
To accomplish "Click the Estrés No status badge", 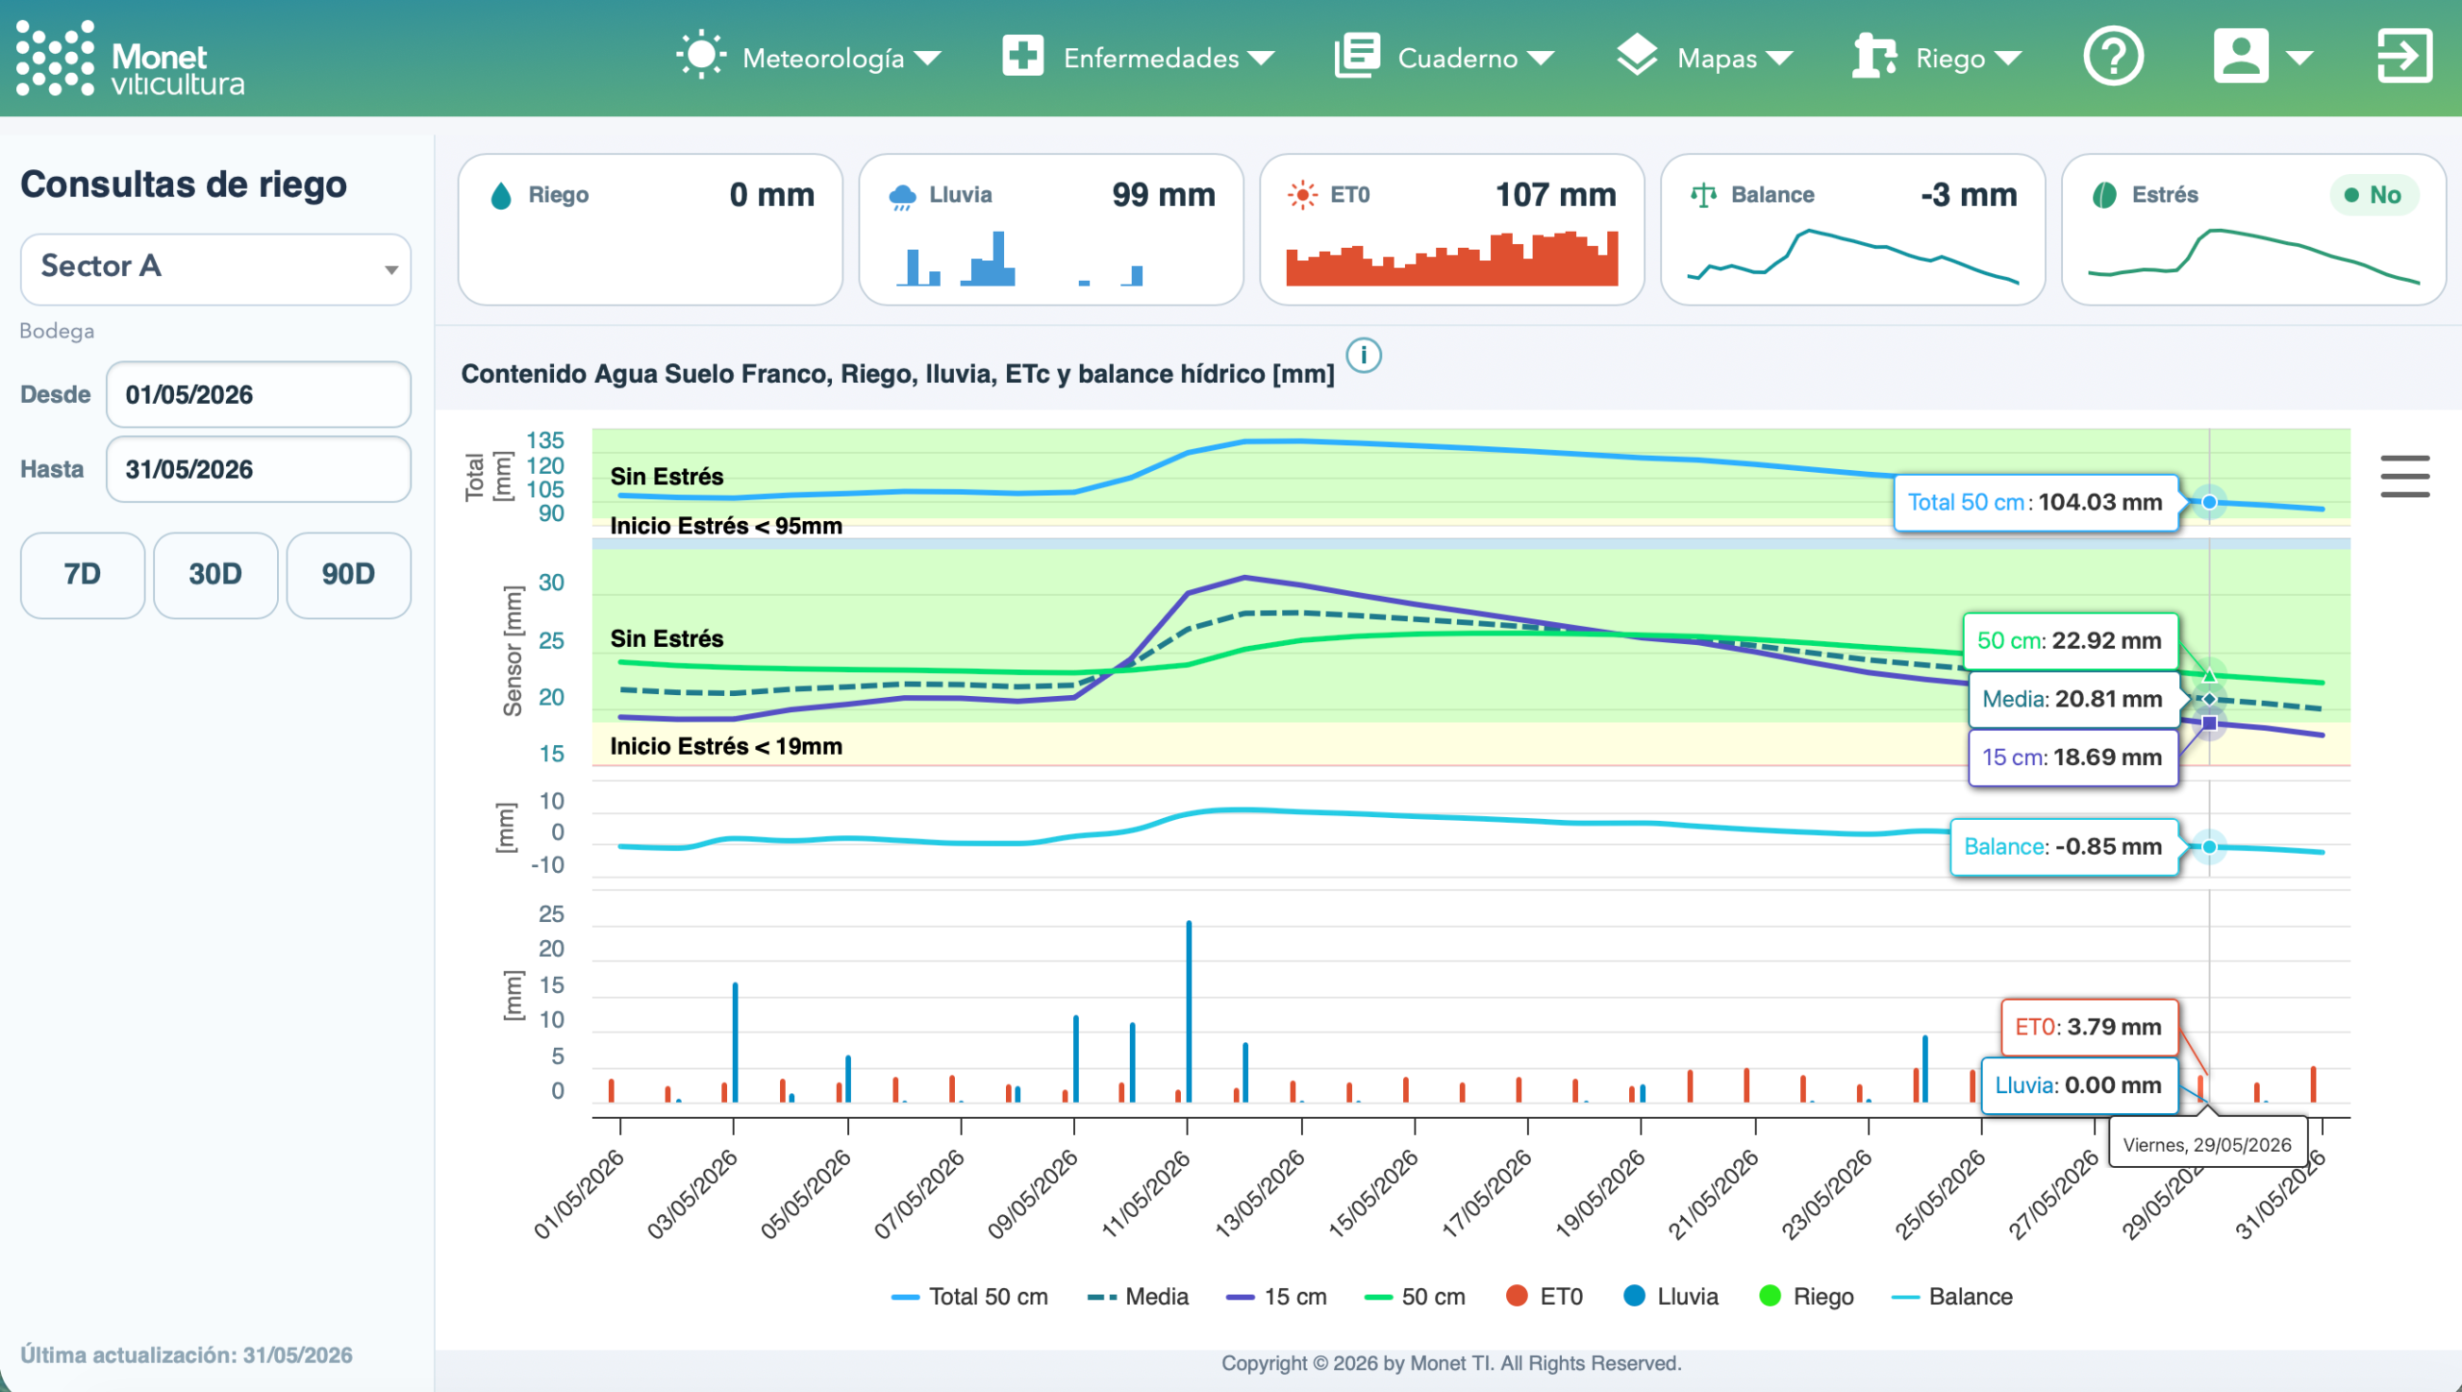I will (2374, 195).
